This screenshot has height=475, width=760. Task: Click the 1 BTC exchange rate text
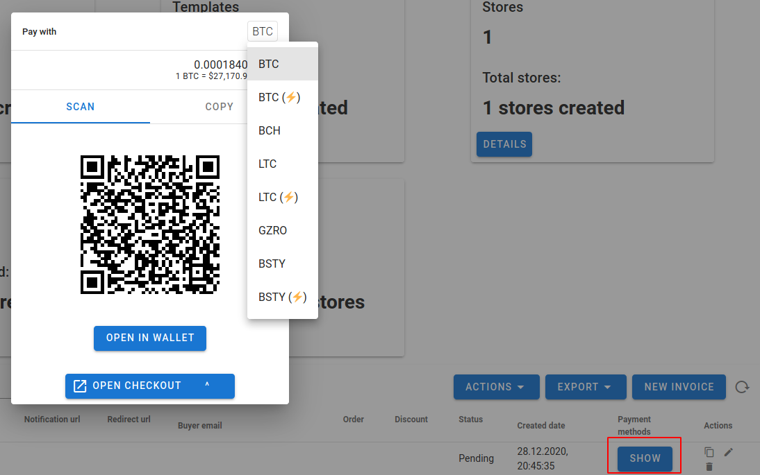(211, 76)
